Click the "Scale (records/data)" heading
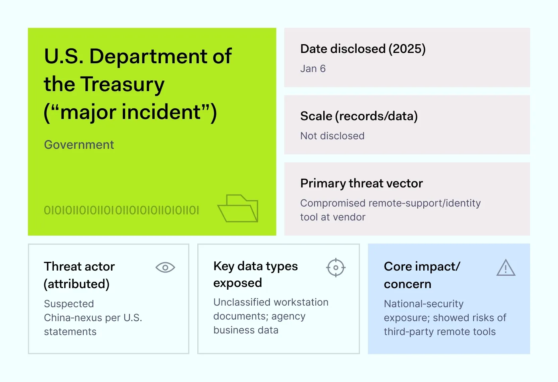The image size is (558, 382). pos(359,116)
